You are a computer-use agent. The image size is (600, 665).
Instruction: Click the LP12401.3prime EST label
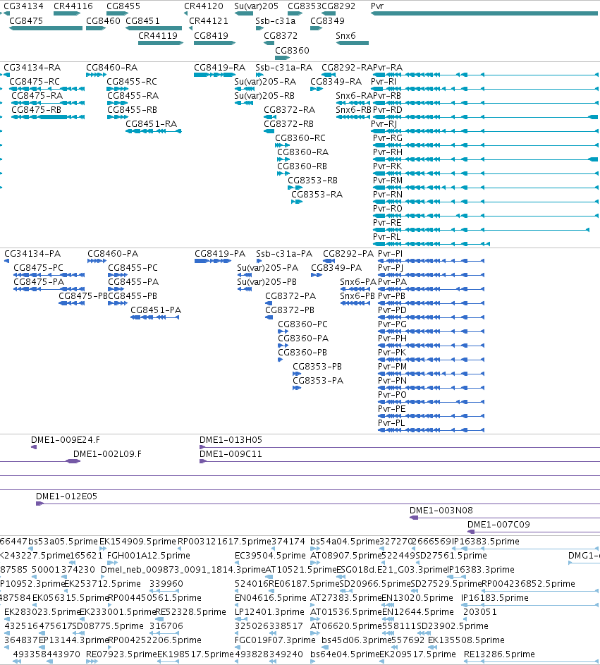pyautogui.click(x=269, y=612)
